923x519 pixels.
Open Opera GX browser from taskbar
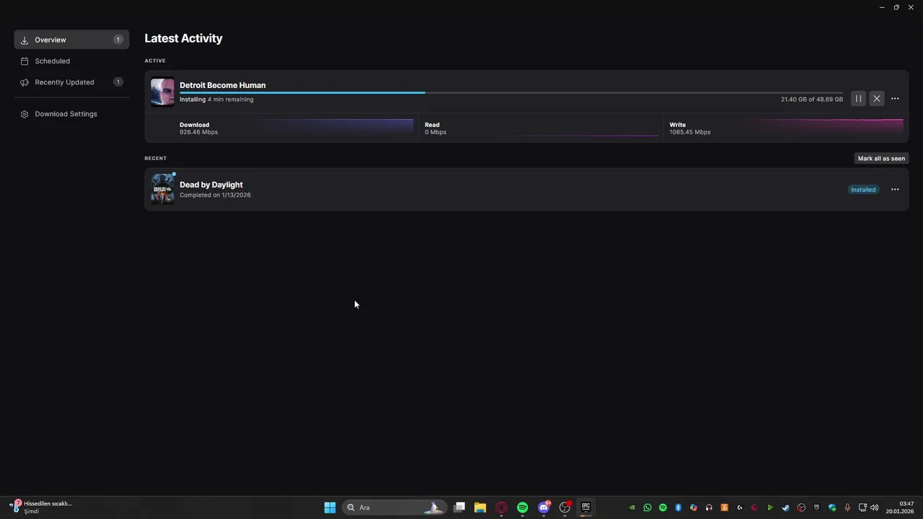tap(501, 507)
